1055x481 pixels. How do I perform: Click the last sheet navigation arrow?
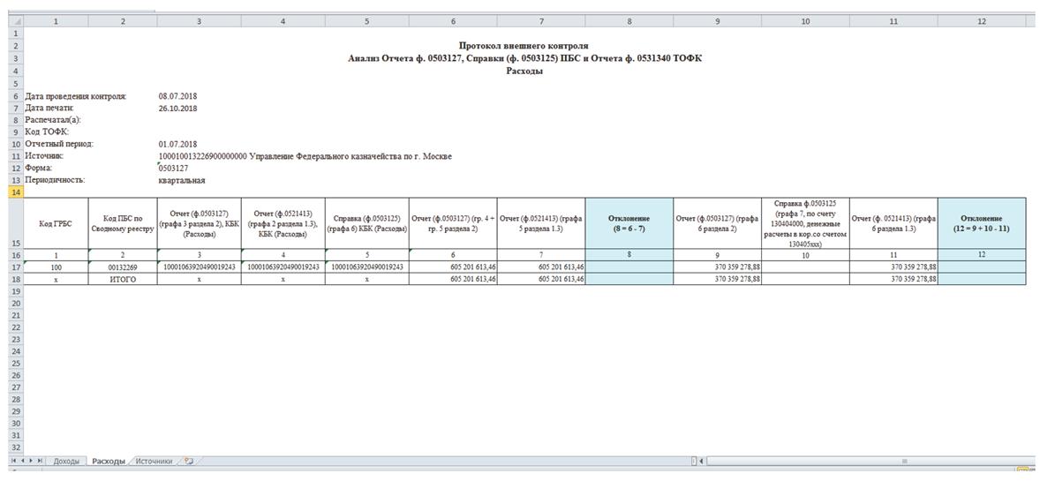coord(39,461)
